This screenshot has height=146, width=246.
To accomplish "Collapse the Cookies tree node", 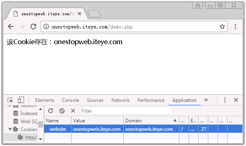I will (x=10, y=129).
